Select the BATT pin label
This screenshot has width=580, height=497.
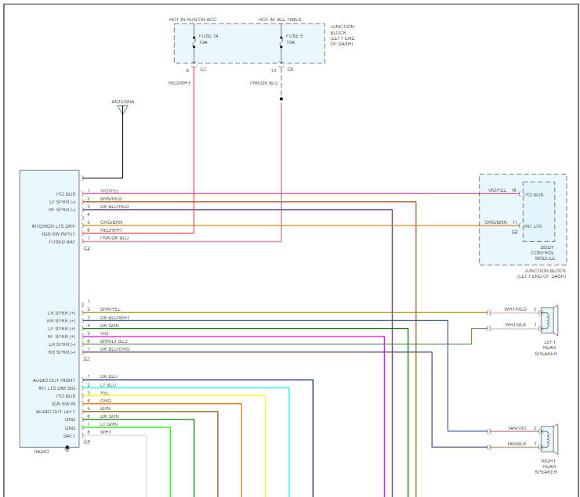(69, 436)
